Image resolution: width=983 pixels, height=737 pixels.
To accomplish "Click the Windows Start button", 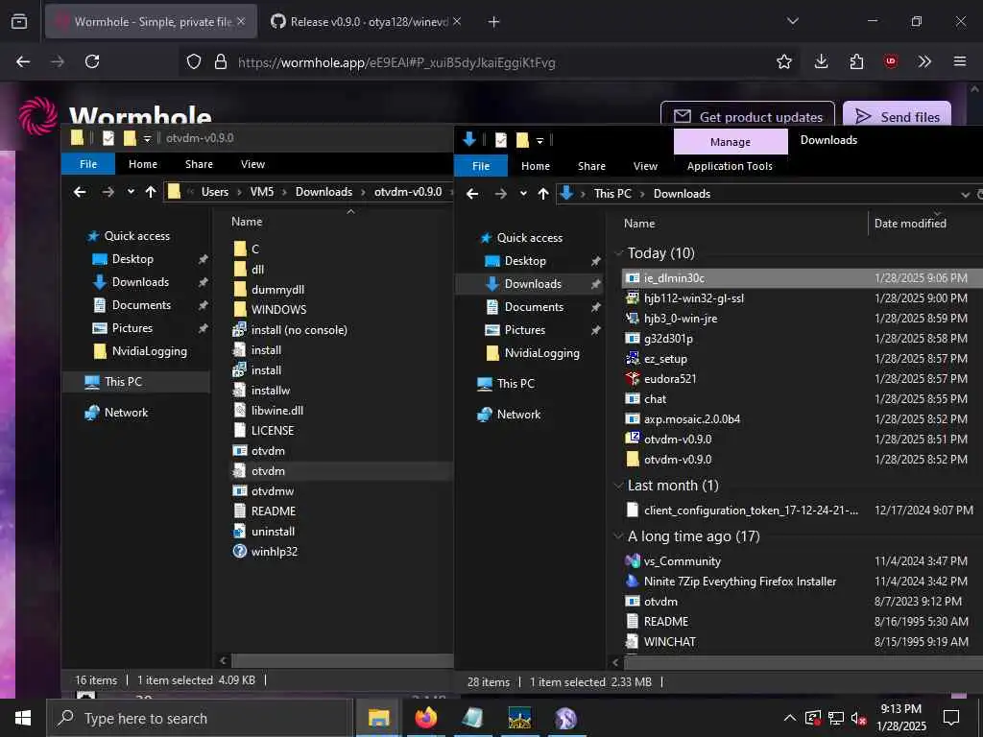I will tap(23, 718).
